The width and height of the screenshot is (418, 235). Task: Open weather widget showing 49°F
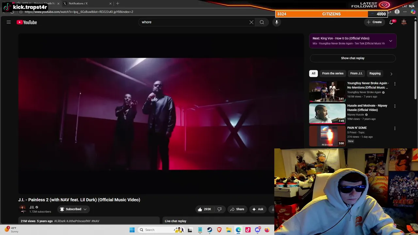pos(11,230)
